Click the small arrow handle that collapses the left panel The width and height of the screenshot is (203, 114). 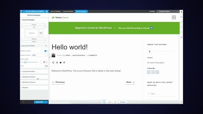click(x=49, y=57)
